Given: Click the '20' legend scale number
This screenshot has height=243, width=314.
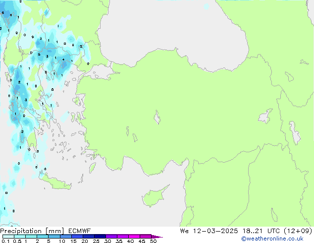Looking at the screenshot, I should click(x=85, y=241).
